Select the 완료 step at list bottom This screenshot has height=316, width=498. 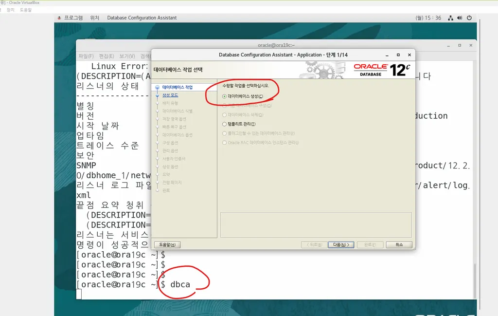tap(166, 190)
